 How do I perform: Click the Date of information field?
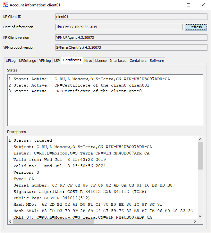pos(119,27)
